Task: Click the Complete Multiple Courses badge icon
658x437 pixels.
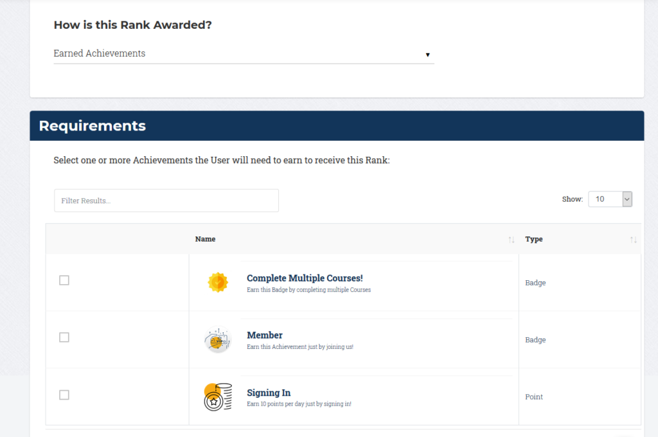Action: pyautogui.click(x=218, y=283)
